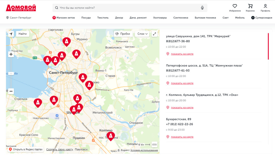Open the Слои layers dropdown
This screenshot has height=158, width=275.
point(142,34)
